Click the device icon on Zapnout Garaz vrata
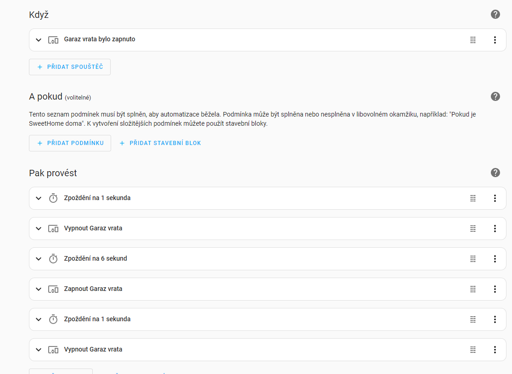512x374 pixels. 53,289
